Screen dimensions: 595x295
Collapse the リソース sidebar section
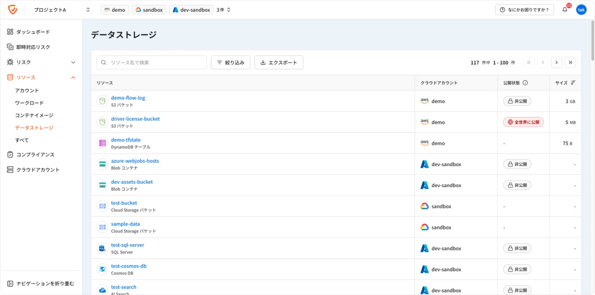73,78
